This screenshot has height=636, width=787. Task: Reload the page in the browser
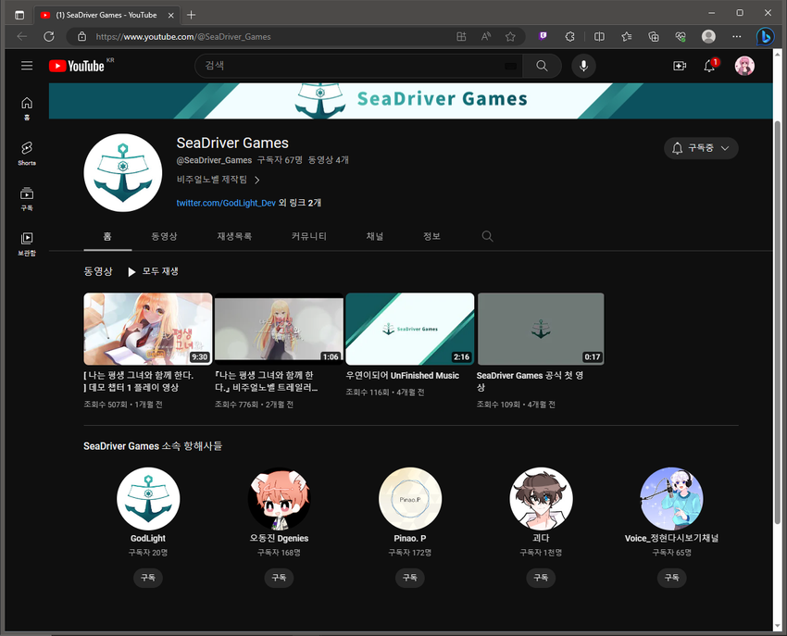[x=49, y=37]
